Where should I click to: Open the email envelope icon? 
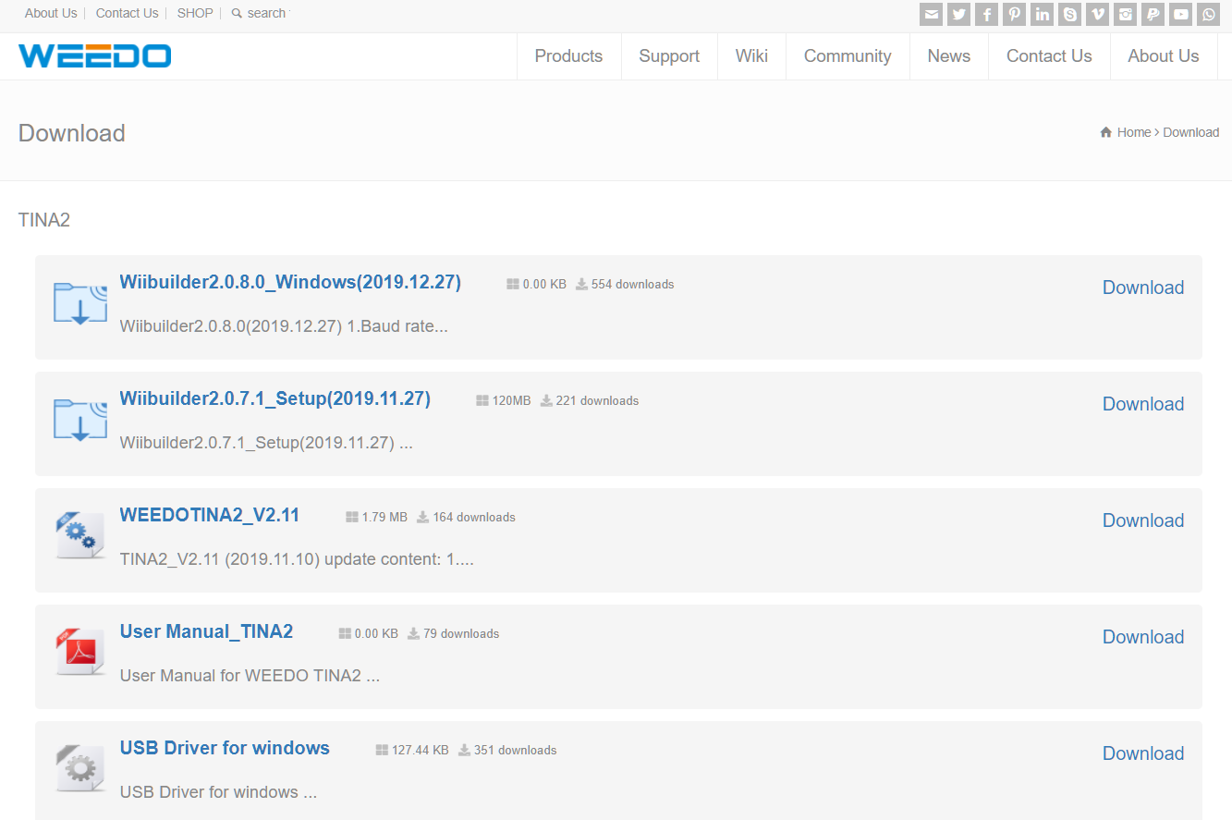(932, 14)
